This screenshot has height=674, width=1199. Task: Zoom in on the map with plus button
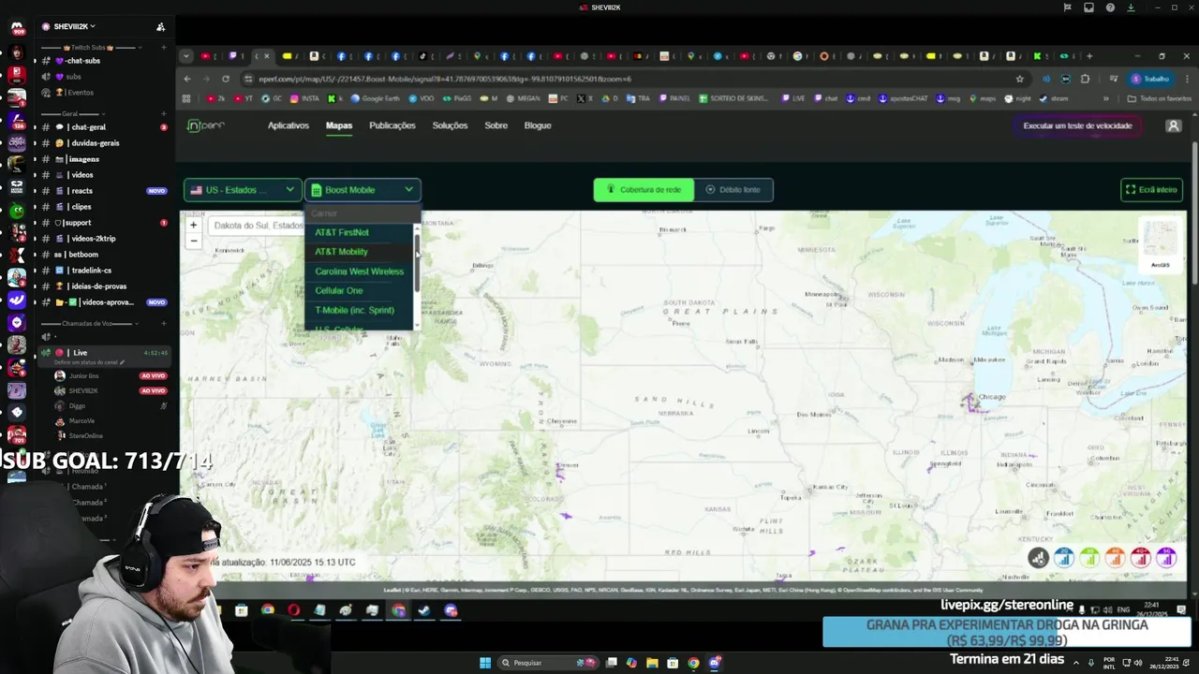(194, 225)
